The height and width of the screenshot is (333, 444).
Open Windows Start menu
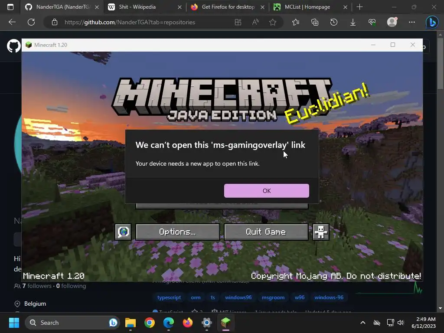[x=14, y=323]
